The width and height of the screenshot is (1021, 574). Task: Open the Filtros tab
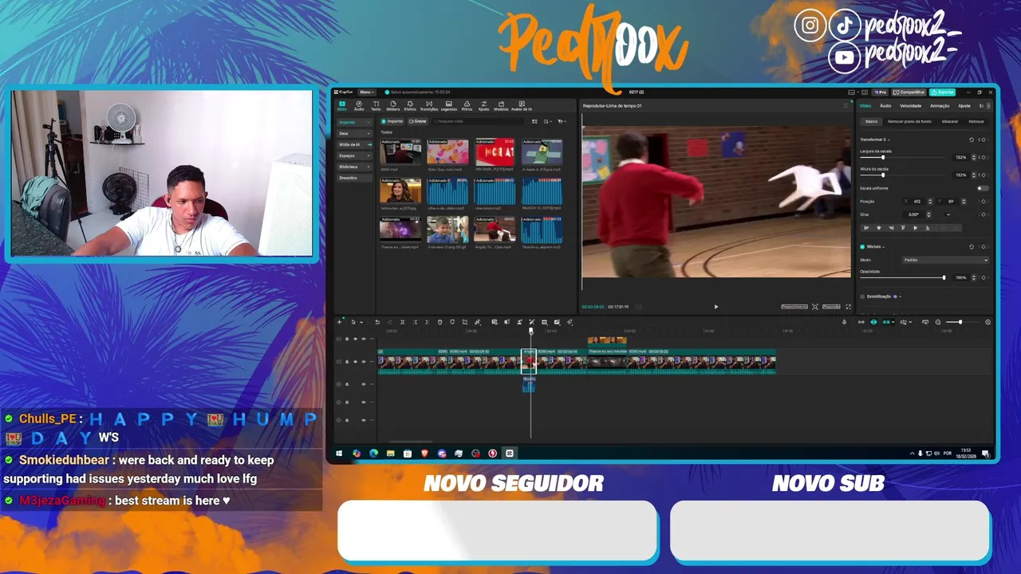coord(467,105)
